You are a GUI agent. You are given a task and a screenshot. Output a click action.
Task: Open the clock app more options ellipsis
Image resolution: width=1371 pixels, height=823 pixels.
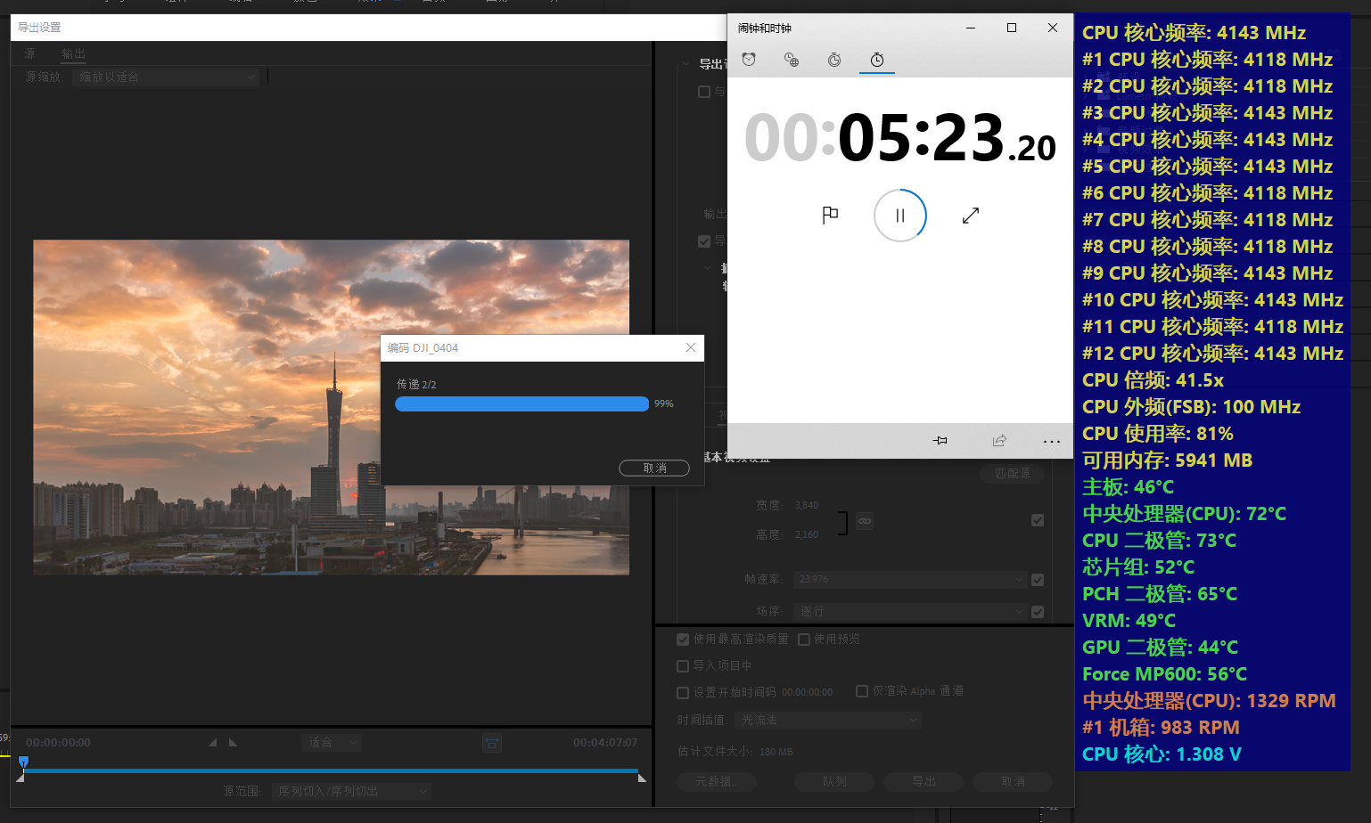[1052, 441]
